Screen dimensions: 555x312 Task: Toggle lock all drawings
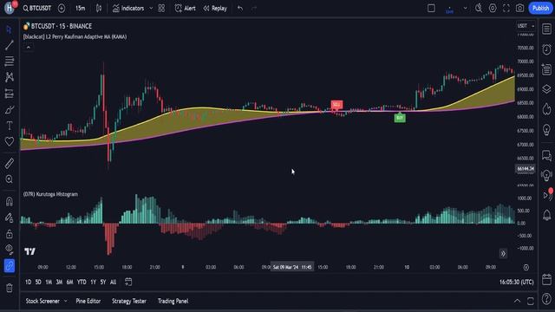[x=10, y=233]
